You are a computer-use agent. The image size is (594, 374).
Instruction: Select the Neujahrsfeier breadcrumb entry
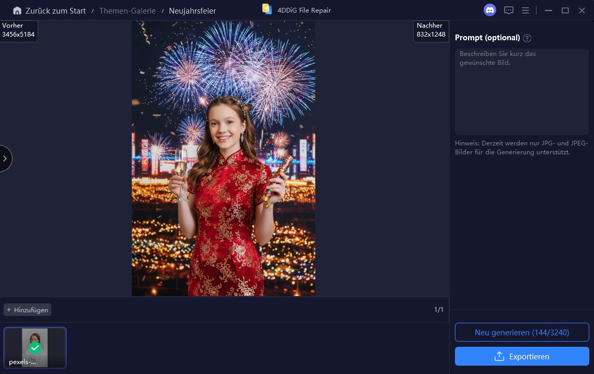click(x=192, y=10)
